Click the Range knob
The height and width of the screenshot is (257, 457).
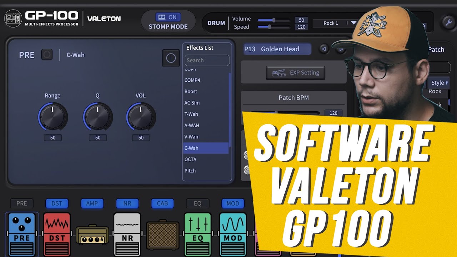[52, 117]
